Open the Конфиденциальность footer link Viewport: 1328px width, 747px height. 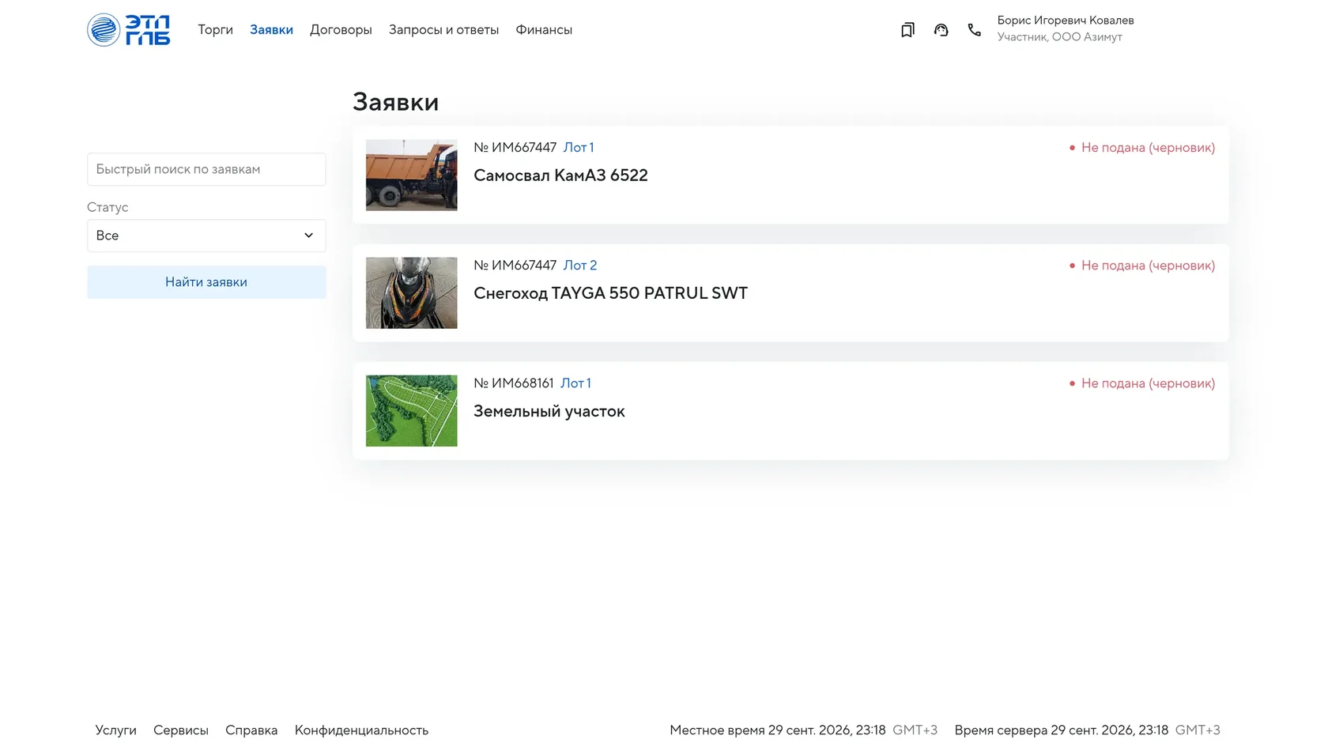[361, 730]
